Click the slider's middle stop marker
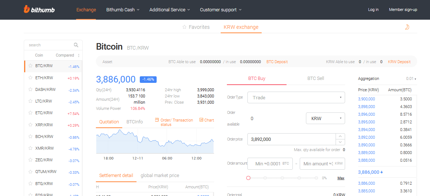This screenshot has height=196, width=430. pos(282,178)
